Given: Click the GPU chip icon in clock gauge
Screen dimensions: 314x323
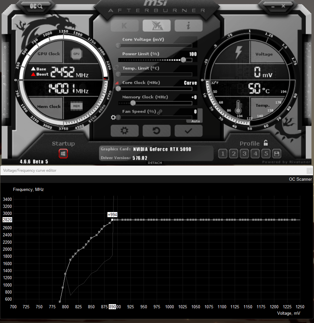Looking at the screenshot, I should (x=76, y=54).
